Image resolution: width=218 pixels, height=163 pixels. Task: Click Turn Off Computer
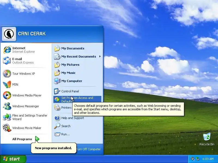pyautogui.click(x=88, y=149)
